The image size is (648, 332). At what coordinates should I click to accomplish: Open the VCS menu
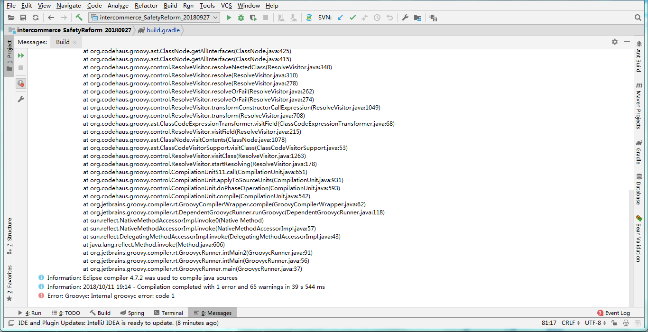pyautogui.click(x=226, y=5)
